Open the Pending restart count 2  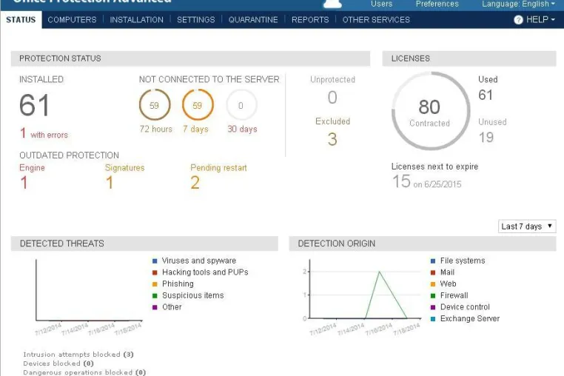(x=195, y=182)
